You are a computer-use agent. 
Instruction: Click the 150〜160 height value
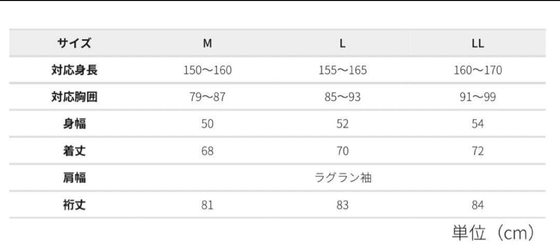207,70
